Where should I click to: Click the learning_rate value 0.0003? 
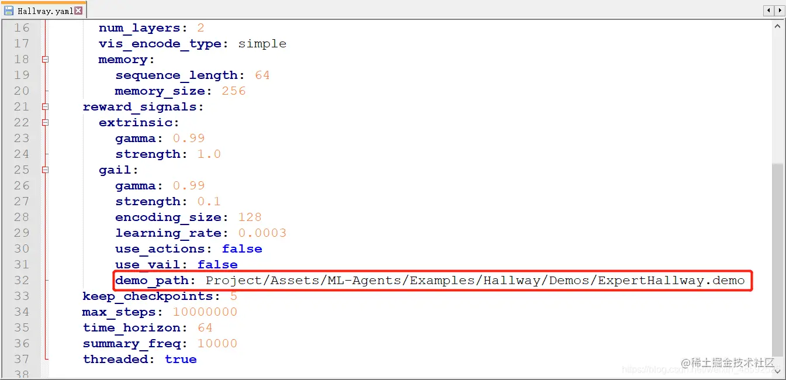pyautogui.click(x=262, y=233)
